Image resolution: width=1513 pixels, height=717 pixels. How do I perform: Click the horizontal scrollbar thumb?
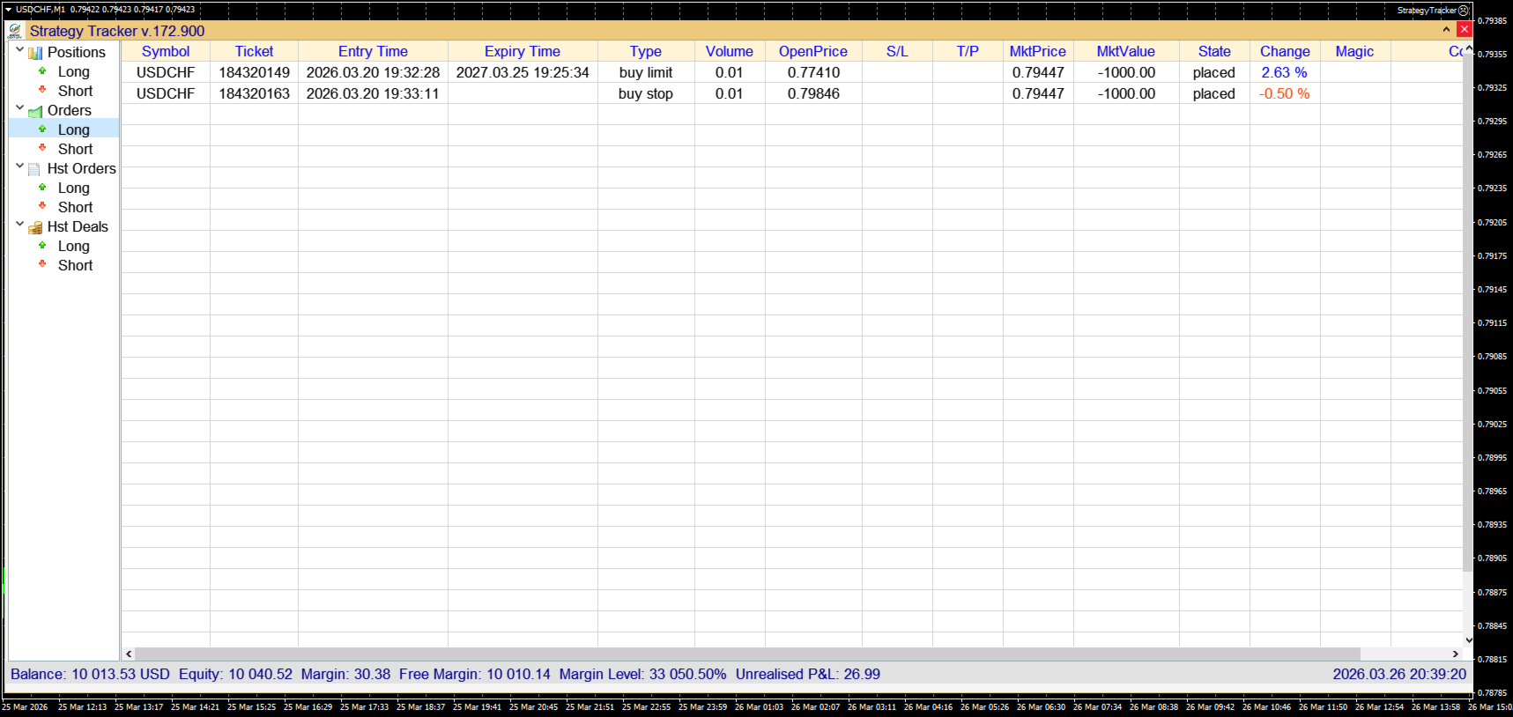click(x=747, y=654)
